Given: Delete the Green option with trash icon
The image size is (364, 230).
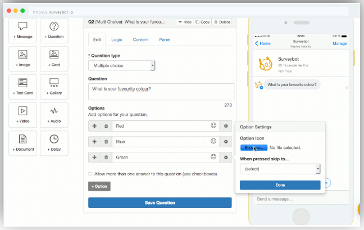Looking at the screenshot, I should [x=106, y=157].
